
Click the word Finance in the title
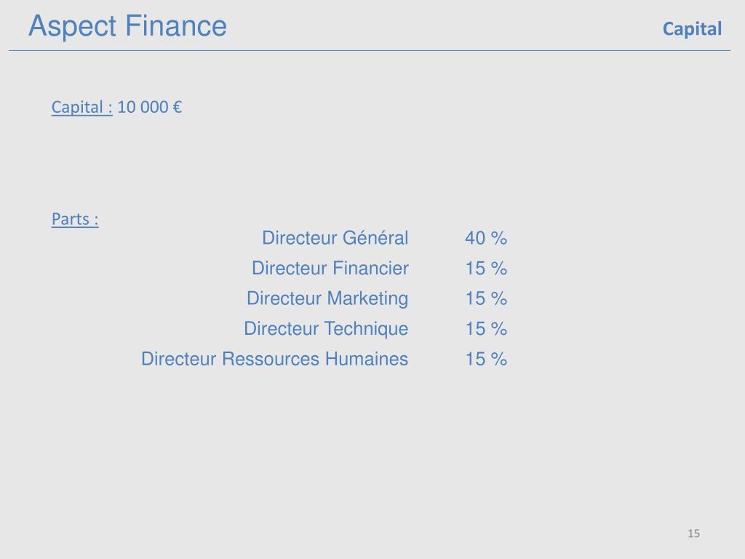176,25
